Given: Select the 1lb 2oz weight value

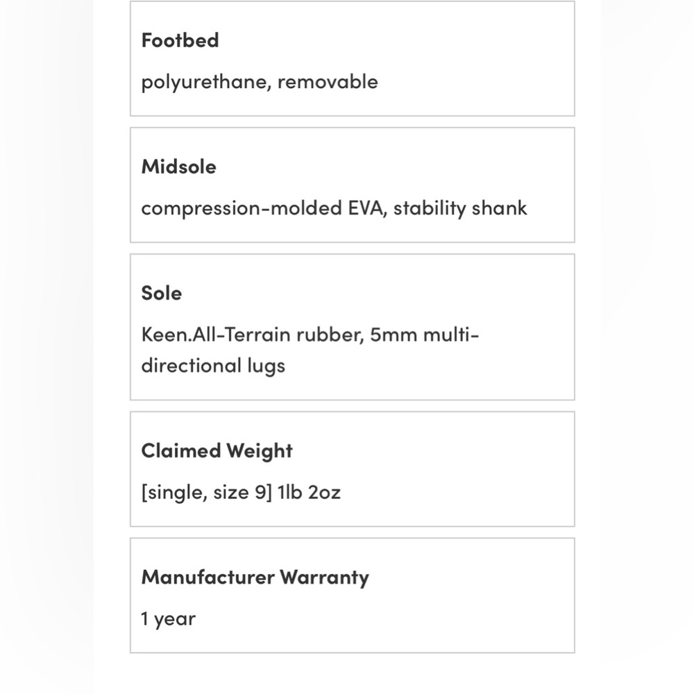Looking at the screenshot, I should (x=309, y=492).
